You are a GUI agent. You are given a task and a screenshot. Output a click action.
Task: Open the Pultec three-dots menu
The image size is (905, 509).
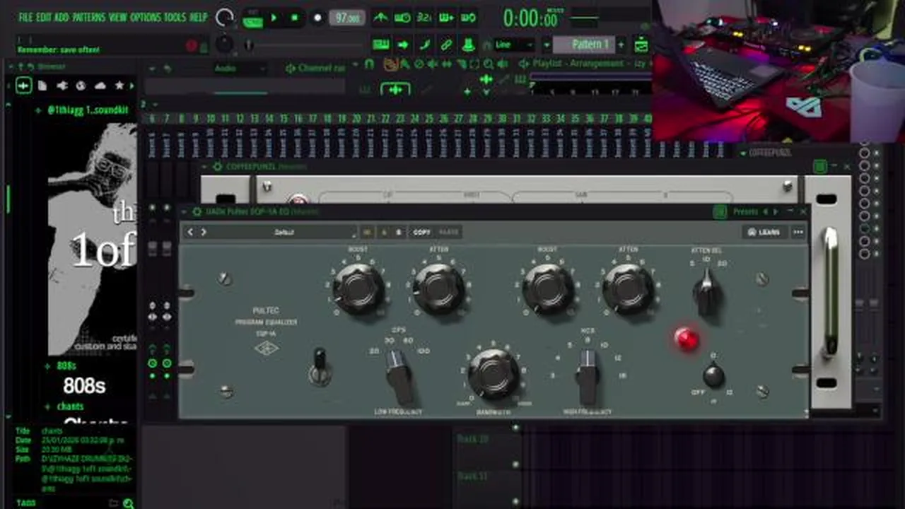[798, 232]
